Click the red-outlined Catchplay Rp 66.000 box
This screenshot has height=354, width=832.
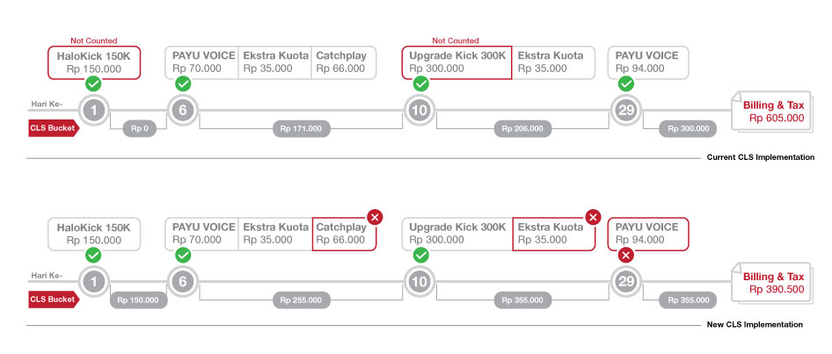342,233
